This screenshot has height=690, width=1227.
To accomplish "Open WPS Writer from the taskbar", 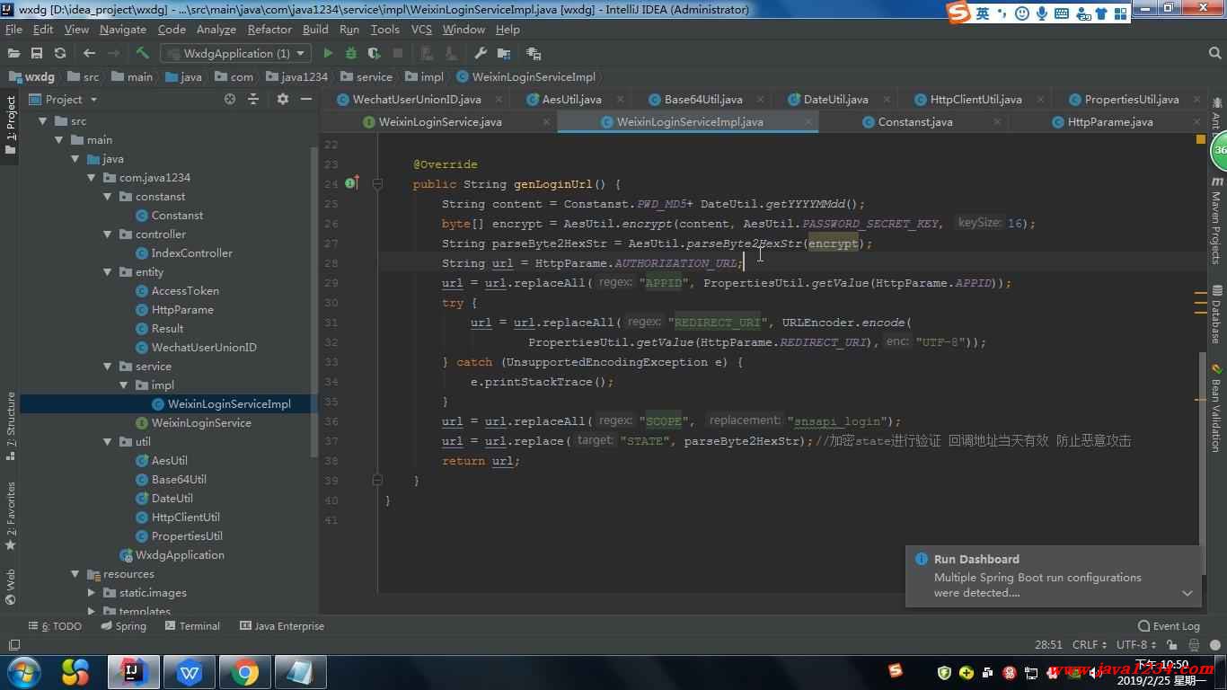I will tap(190, 672).
